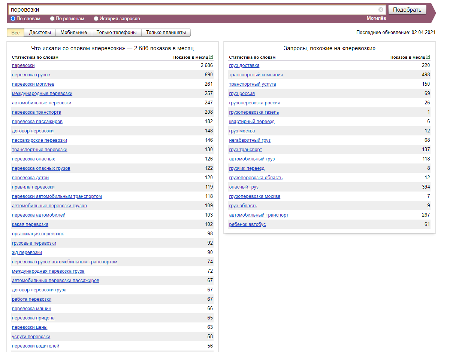Viewport: 462px width, 352px height.
Task: Click help icon beside left 'Показов в месяц'
Action: [211, 57]
